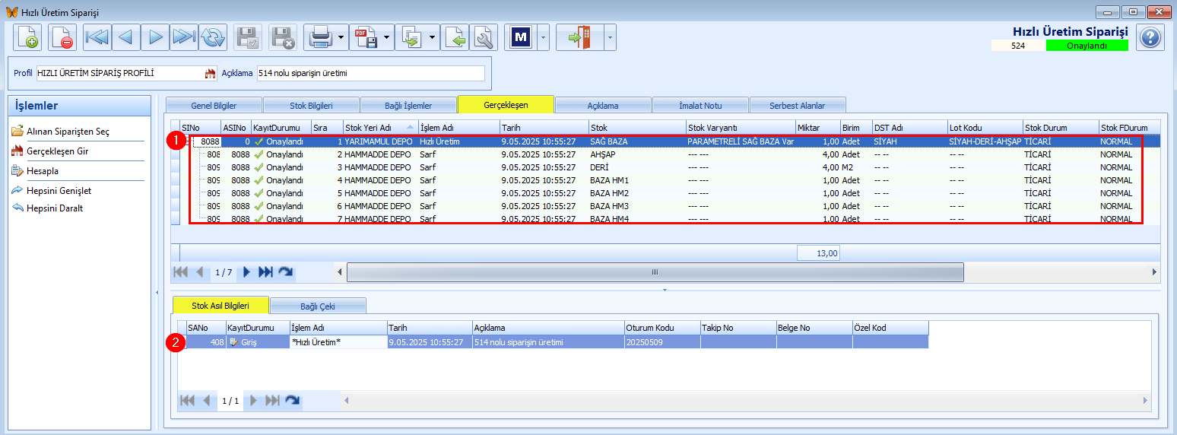This screenshot has width=1177, height=435.
Task: Click the BAZA HM2 stock cell
Action: (636, 193)
